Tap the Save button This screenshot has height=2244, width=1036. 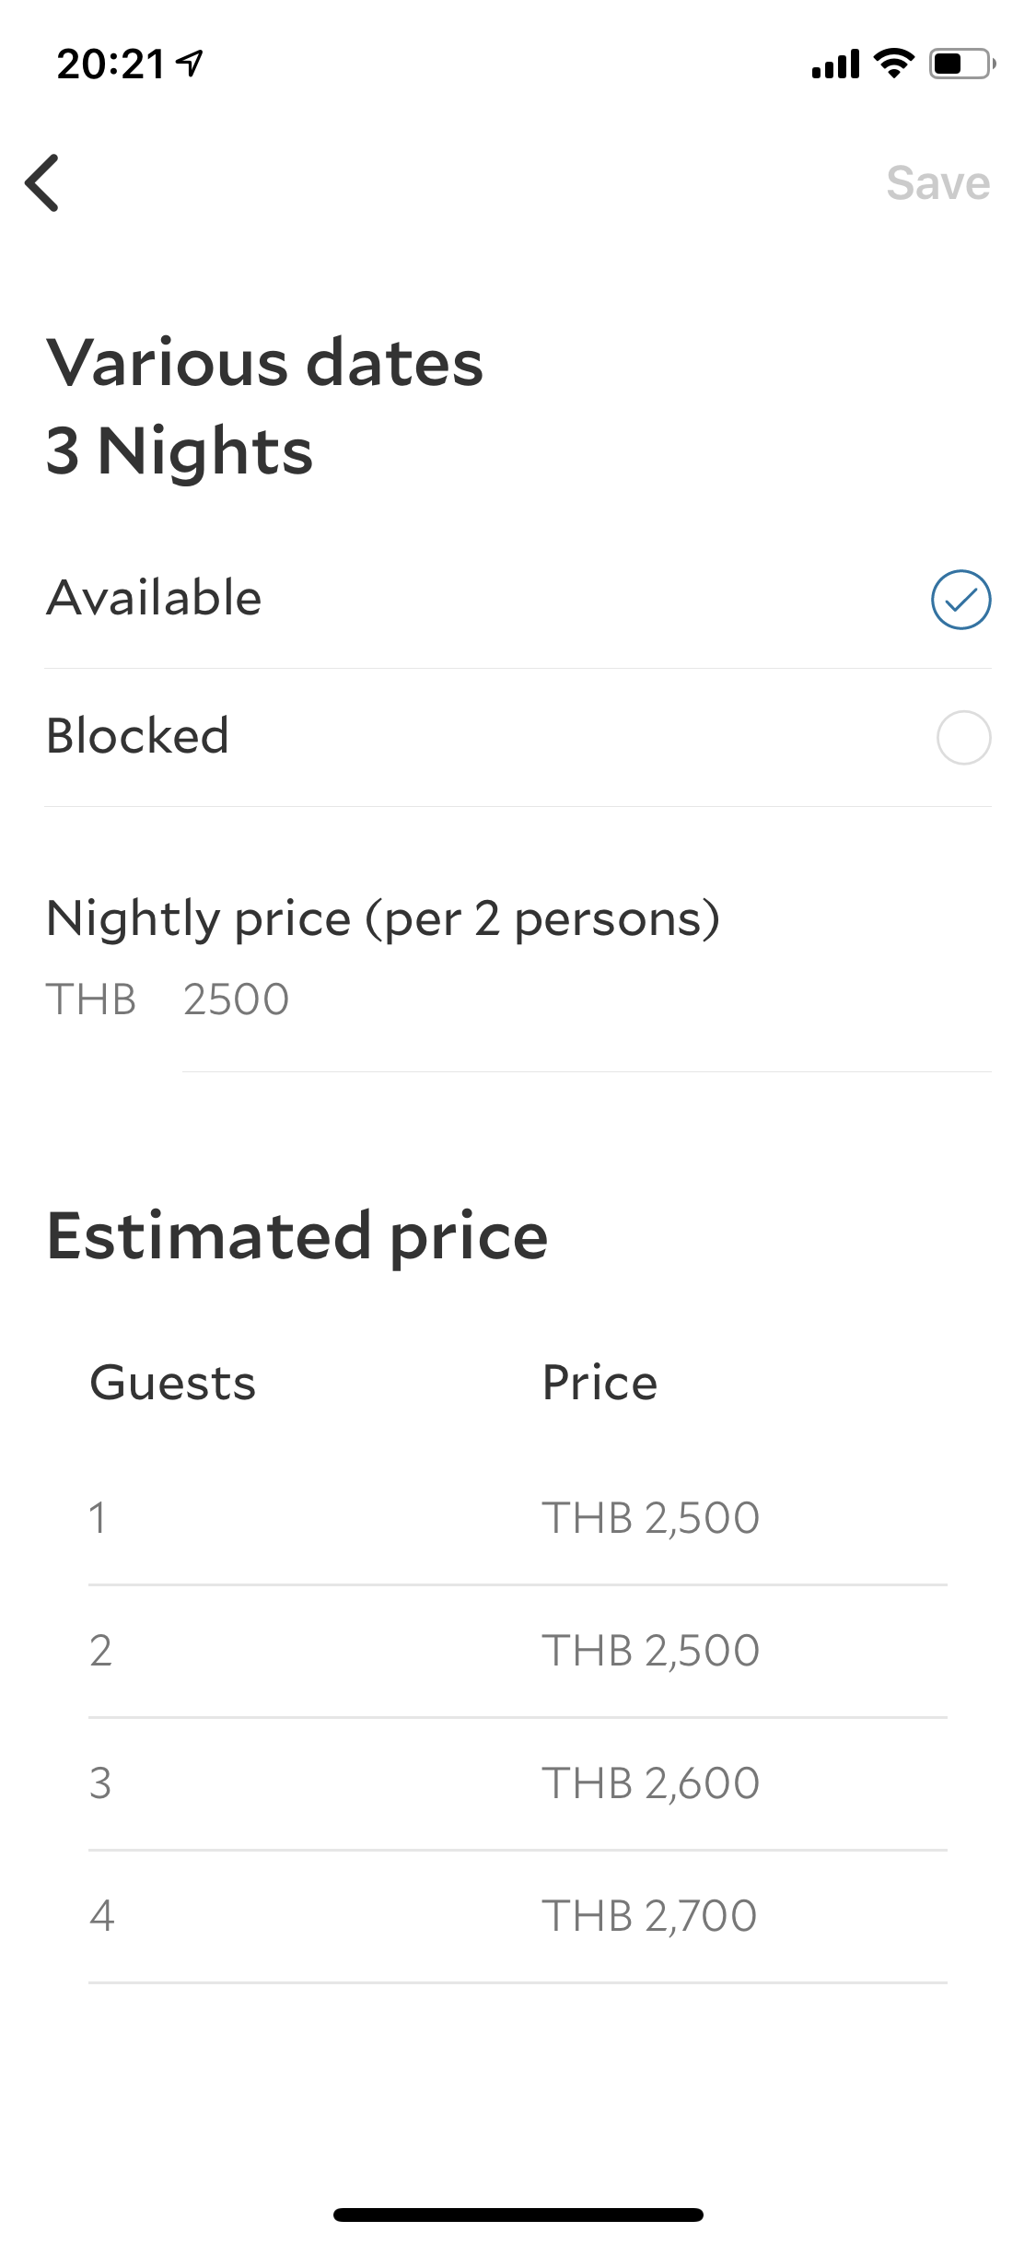coord(937,183)
